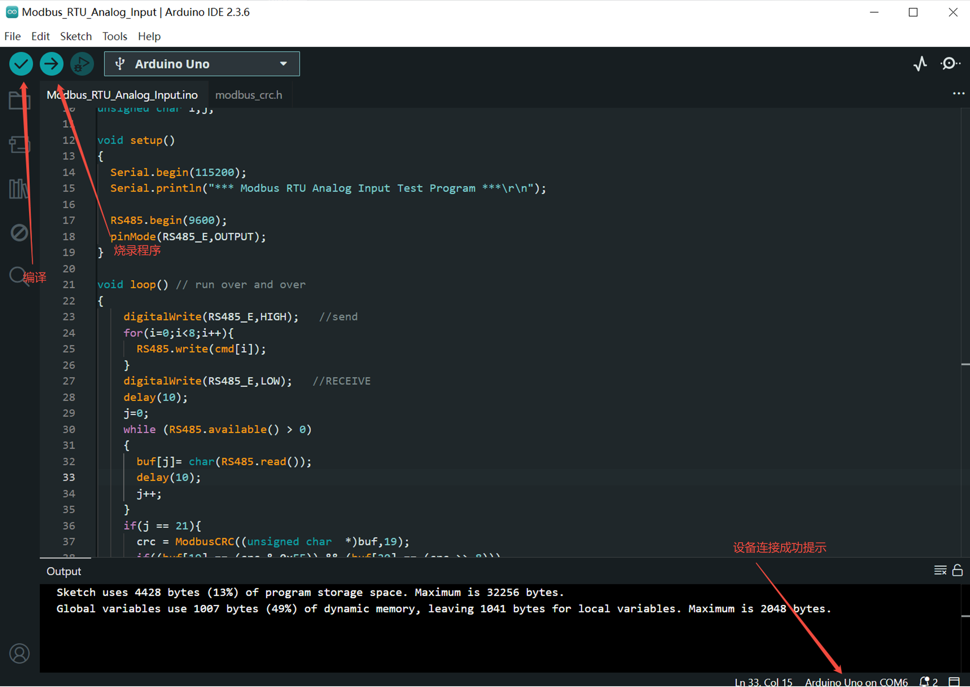Open the Sketch menu
This screenshot has height=687, width=970.
coord(76,36)
